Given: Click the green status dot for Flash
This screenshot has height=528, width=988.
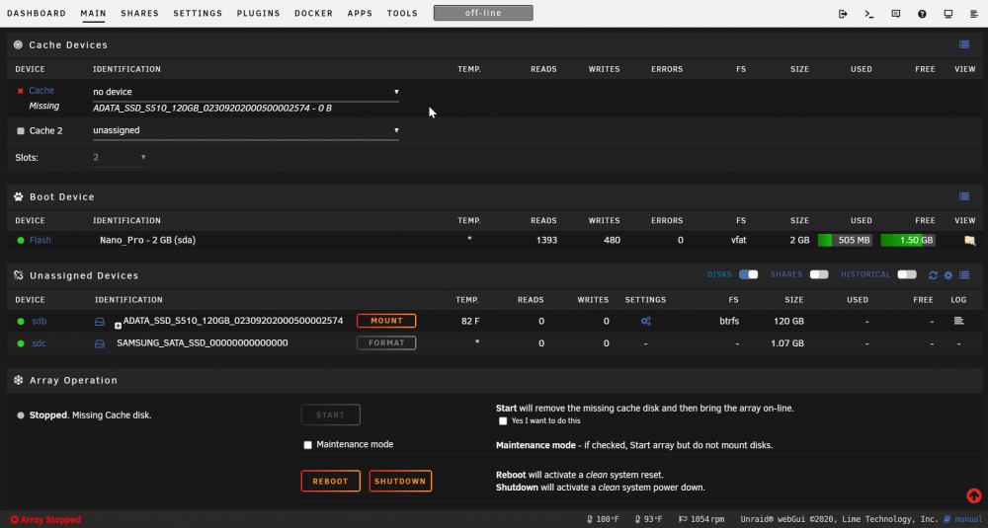Looking at the screenshot, I should [x=21, y=241].
